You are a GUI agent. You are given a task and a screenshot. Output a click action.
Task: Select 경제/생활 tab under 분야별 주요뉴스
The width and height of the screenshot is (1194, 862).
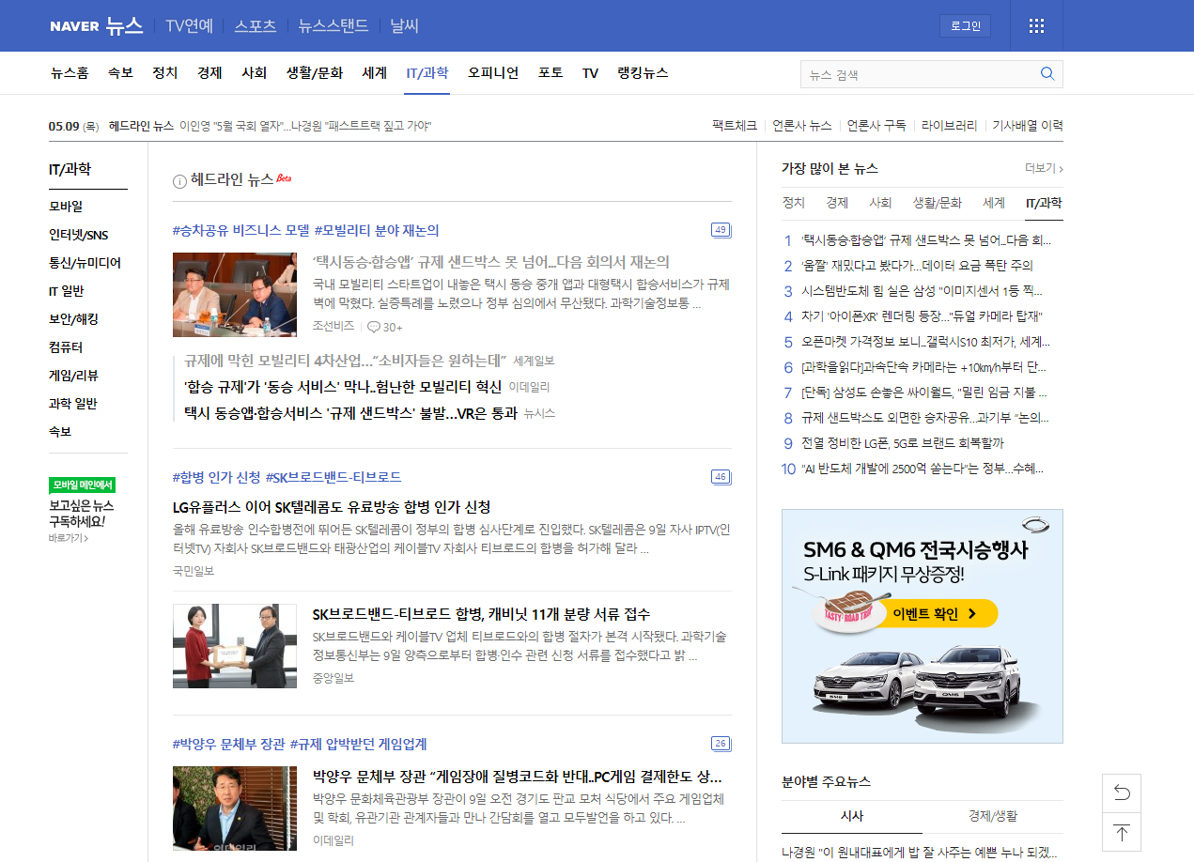click(x=993, y=817)
